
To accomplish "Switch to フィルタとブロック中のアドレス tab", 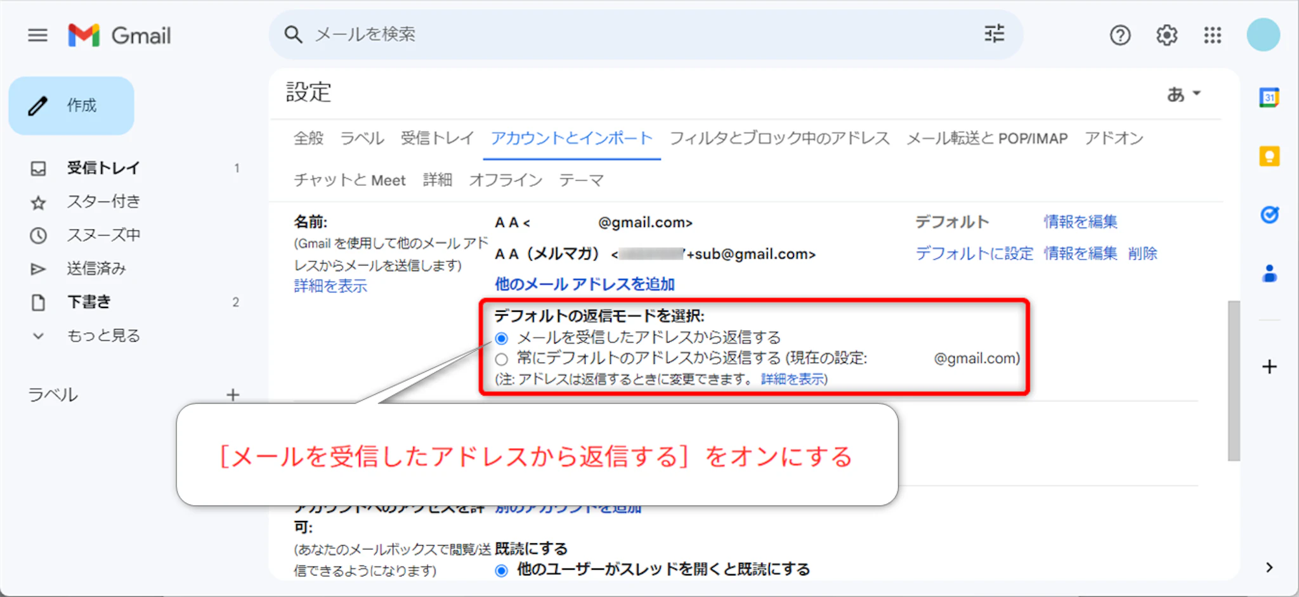I will (x=780, y=138).
